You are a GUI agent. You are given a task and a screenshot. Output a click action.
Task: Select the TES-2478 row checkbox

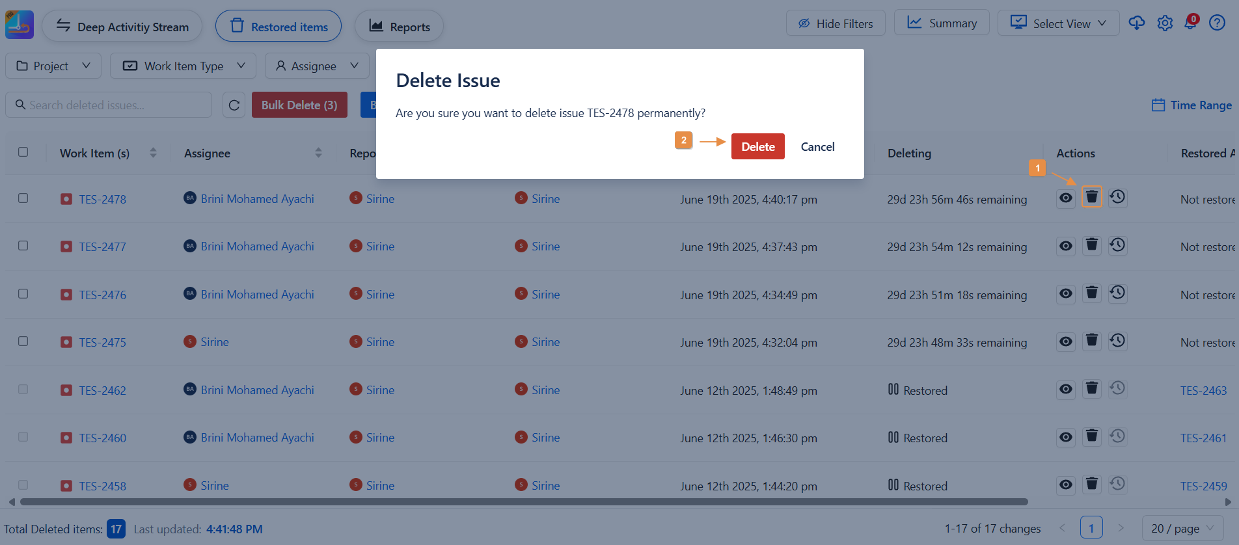pyautogui.click(x=23, y=198)
